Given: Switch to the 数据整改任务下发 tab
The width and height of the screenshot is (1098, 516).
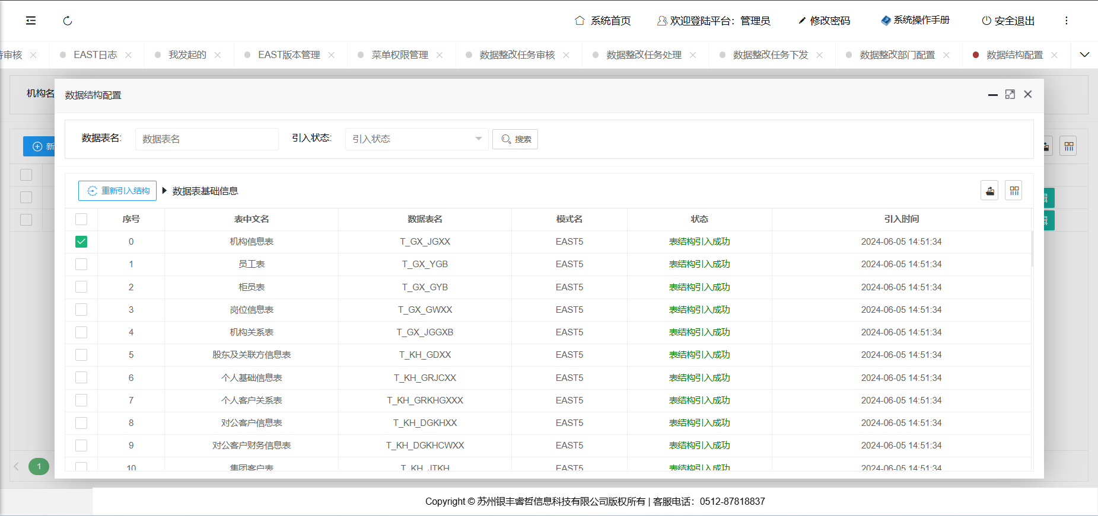Looking at the screenshot, I should [x=770, y=55].
